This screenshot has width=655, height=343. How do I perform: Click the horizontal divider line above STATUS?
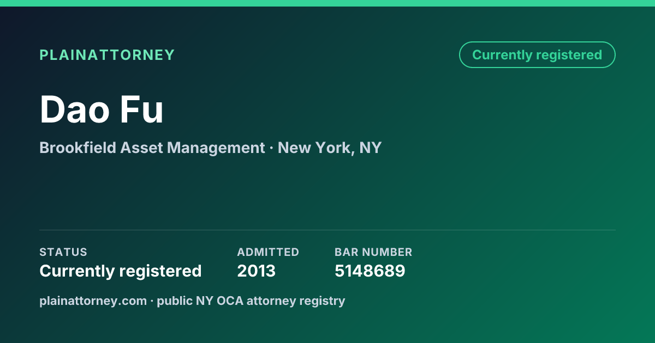click(327, 230)
